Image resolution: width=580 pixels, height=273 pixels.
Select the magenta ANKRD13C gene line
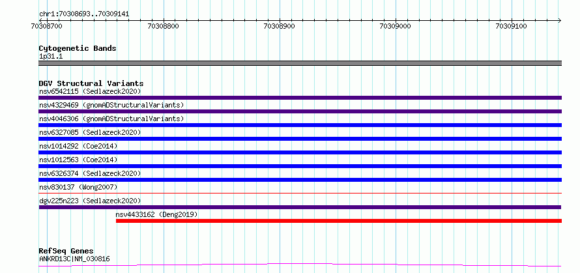coord(300,265)
